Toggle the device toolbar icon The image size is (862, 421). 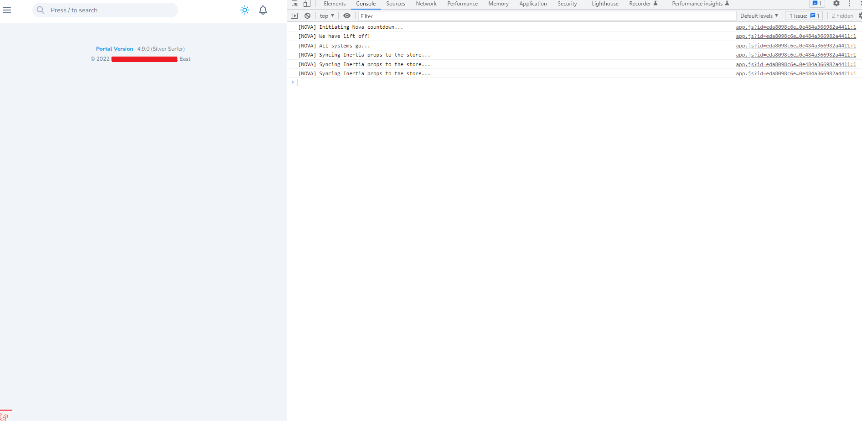tap(306, 4)
